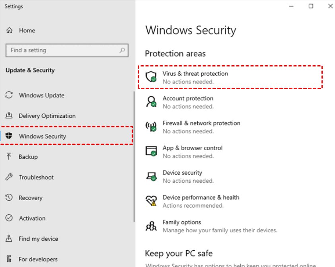Click the Firewall & network protection icon

click(151, 127)
